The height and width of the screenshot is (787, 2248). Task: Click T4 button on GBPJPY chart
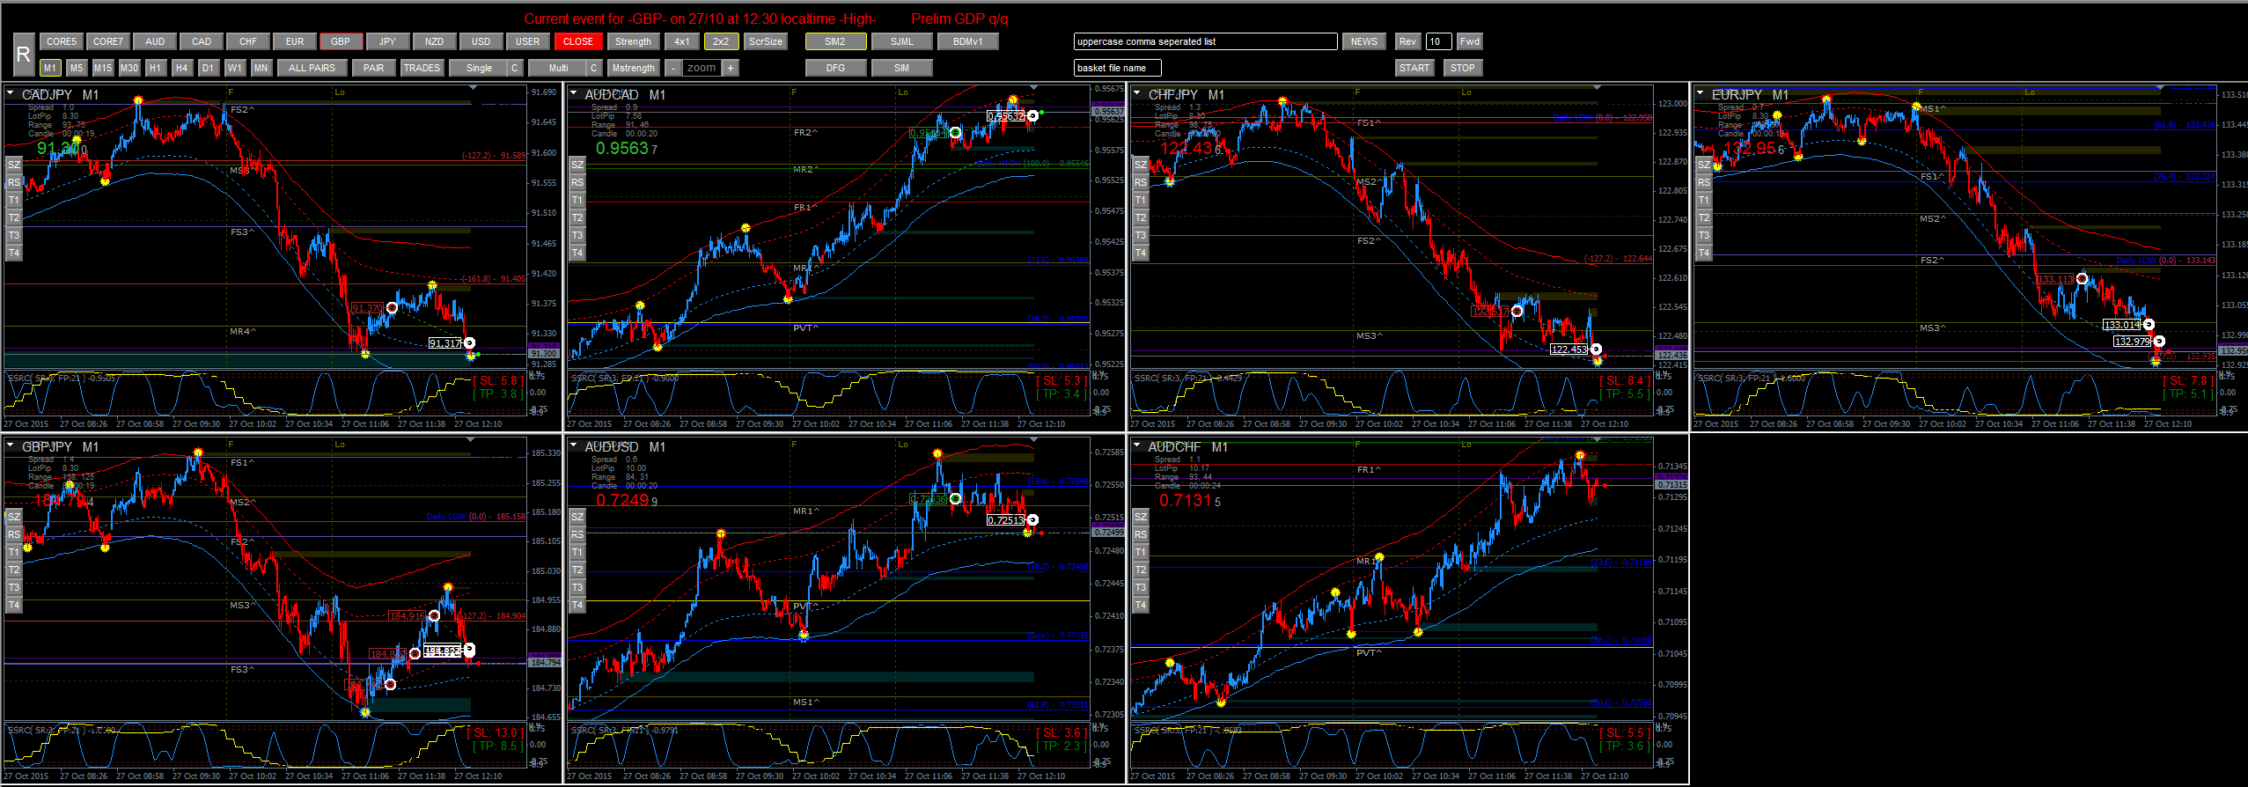(x=14, y=605)
